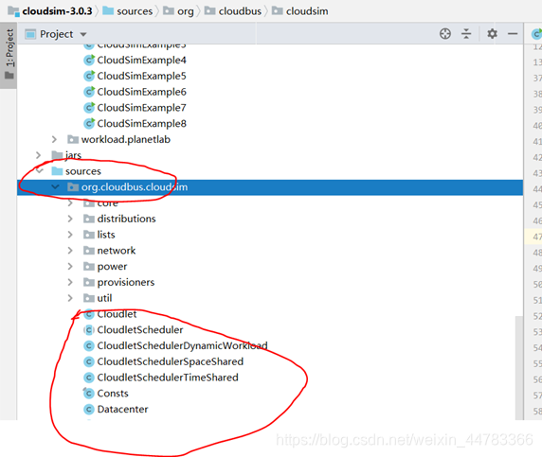Open the Project view dropdown
542x457 pixels.
[83, 34]
